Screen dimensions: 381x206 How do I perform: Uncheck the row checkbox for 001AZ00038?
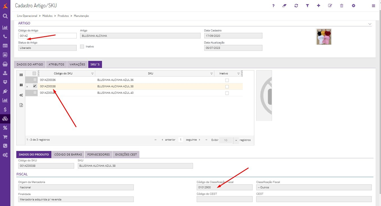35,86
